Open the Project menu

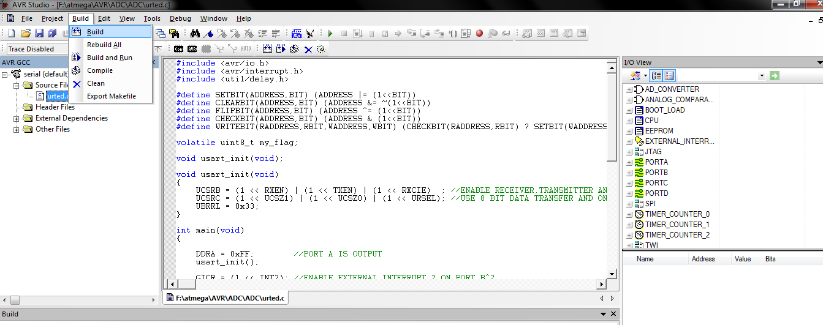(x=52, y=18)
